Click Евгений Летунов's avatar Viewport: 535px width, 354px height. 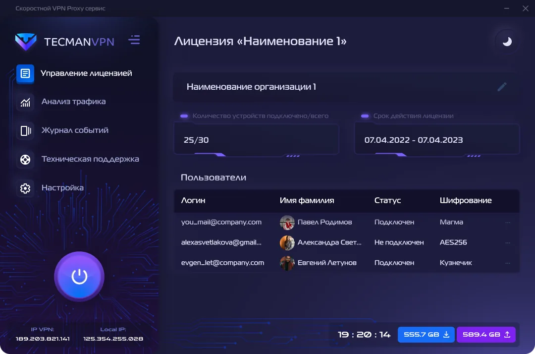(x=287, y=263)
